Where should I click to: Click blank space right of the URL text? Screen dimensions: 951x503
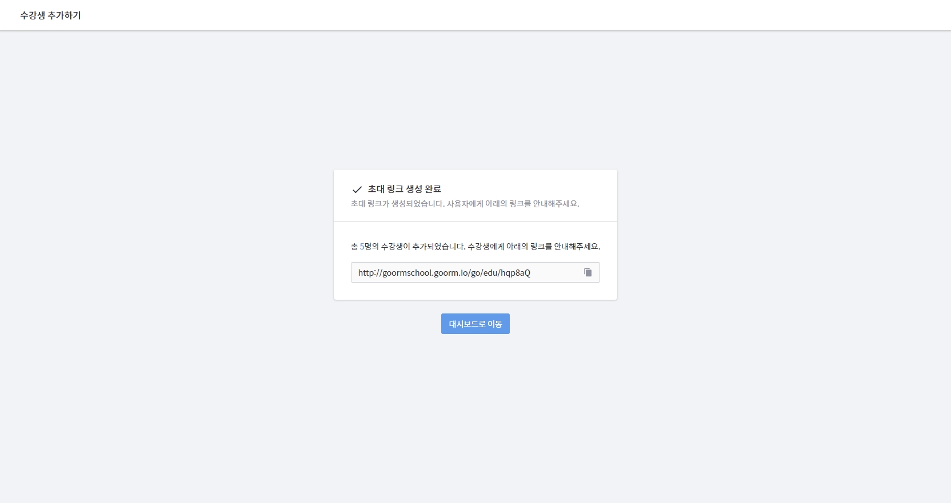click(554, 272)
